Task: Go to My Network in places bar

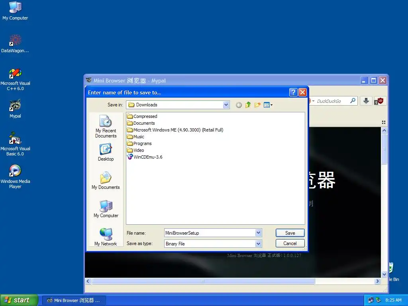Action: coord(106,237)
